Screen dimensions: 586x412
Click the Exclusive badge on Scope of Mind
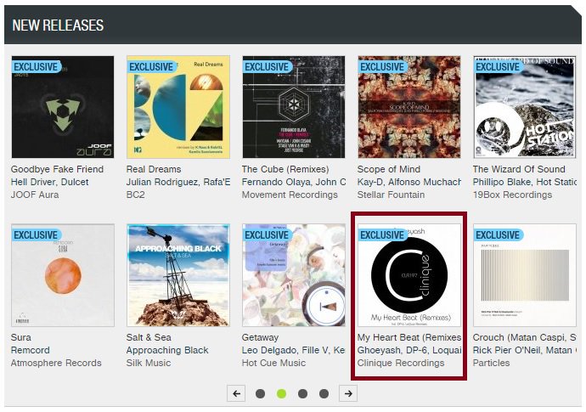pos(383,67)
